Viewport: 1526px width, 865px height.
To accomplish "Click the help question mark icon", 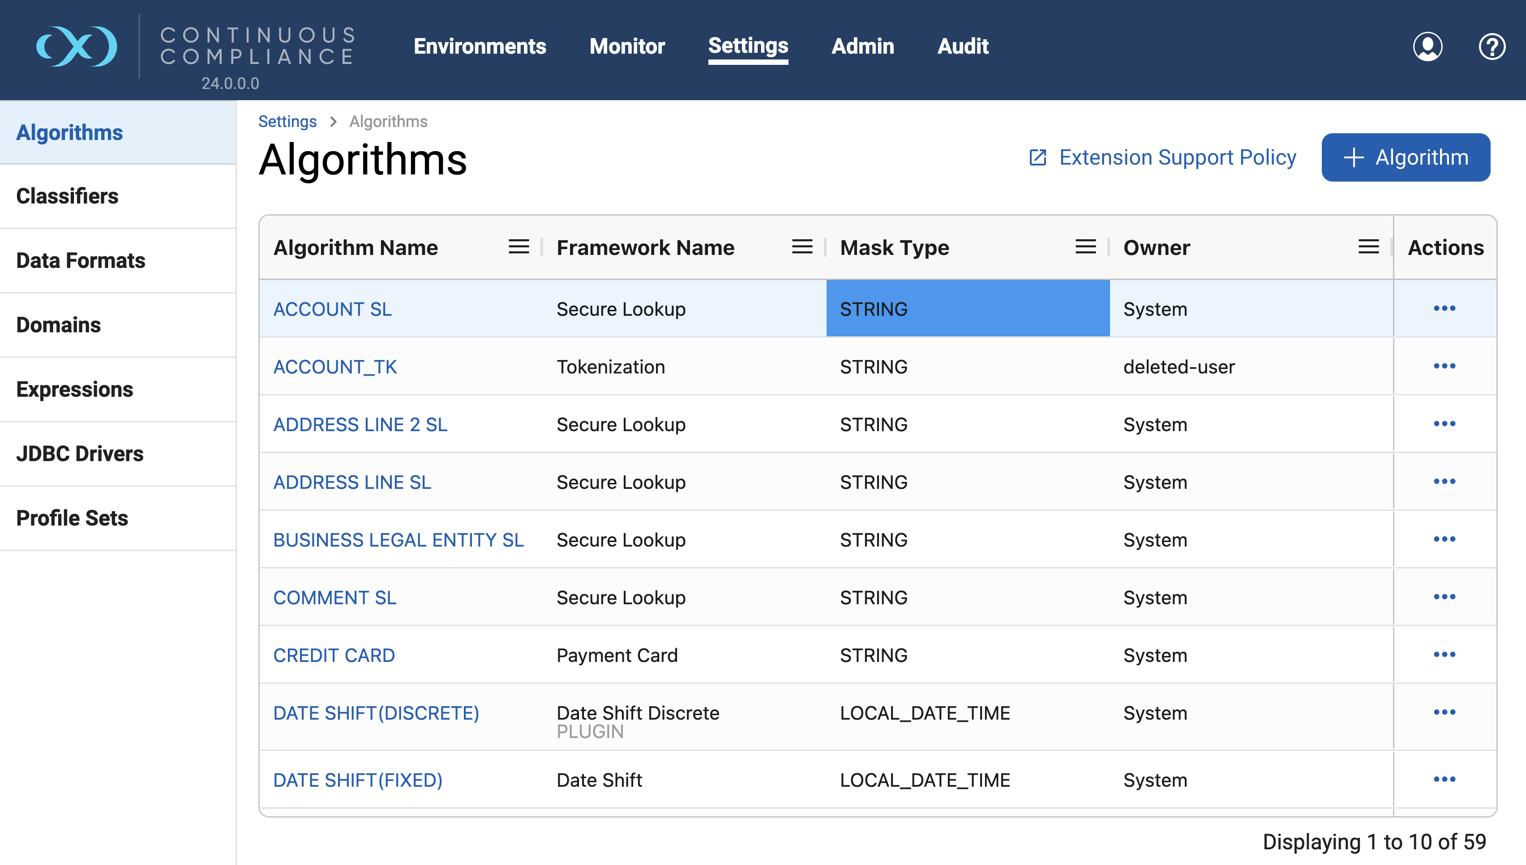I will pos(1492,47).
